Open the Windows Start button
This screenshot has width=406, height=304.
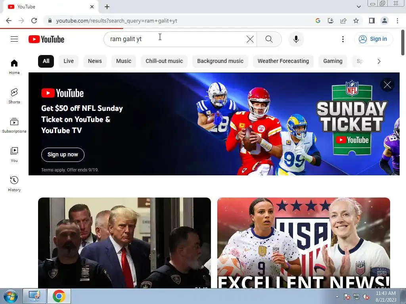point(10,296)
